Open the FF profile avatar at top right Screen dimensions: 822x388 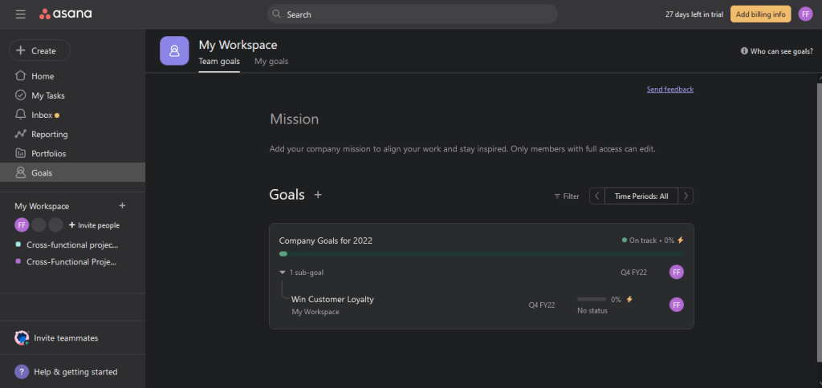[805, 14]
